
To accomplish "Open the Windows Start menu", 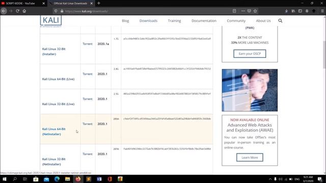I will tap(5, 179).
